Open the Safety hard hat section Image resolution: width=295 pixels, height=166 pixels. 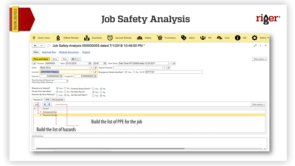click(x=140, y=38)
